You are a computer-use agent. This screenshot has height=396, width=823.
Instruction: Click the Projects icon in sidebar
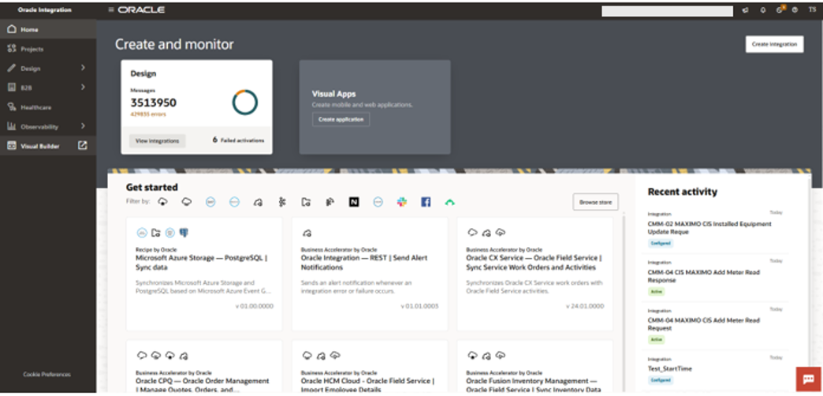[12, 49]
